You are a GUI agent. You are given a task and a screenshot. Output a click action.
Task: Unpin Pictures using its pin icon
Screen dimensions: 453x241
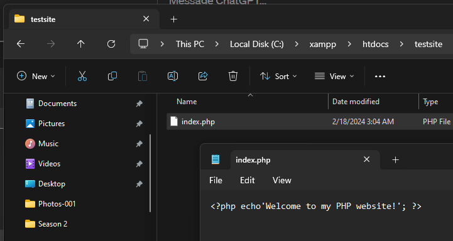pos(139,124)
